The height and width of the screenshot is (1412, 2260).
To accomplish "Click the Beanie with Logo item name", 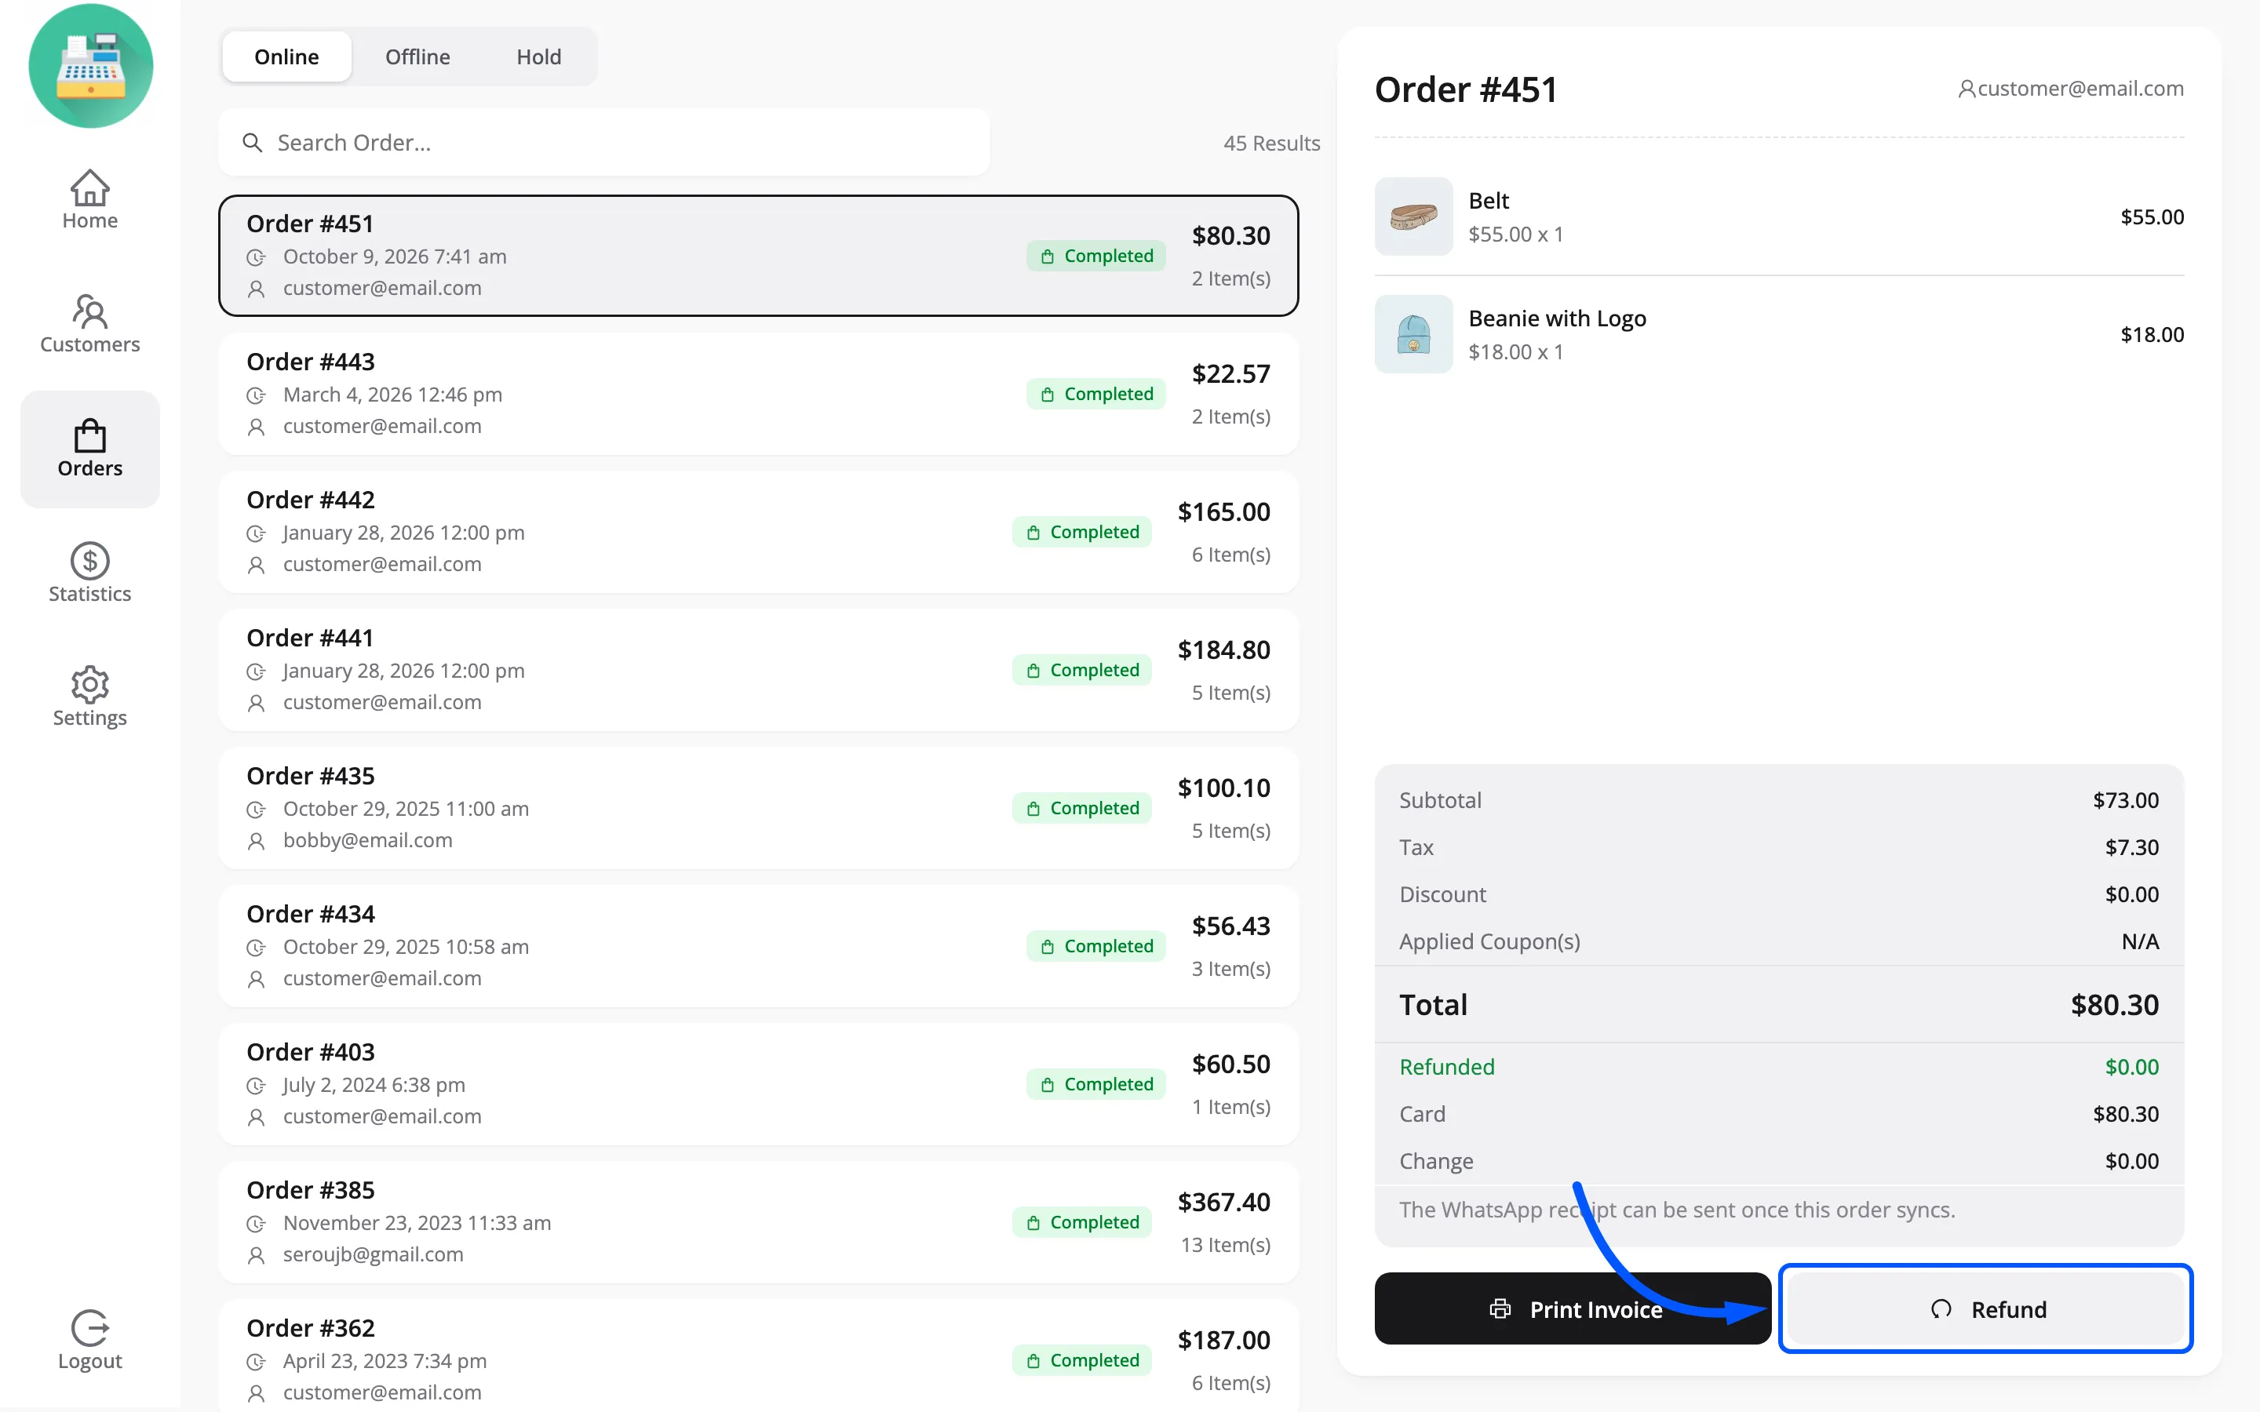I will pos(1557,318).
